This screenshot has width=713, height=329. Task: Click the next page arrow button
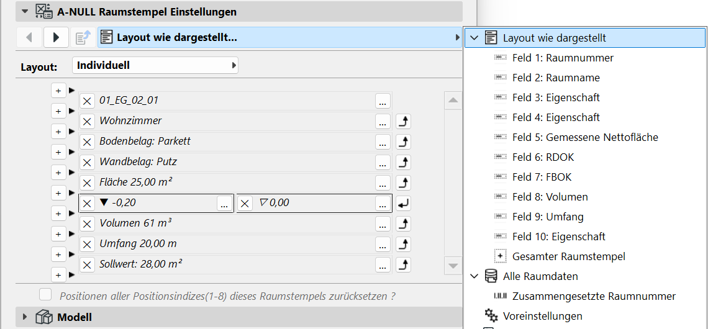pos(56,38)
